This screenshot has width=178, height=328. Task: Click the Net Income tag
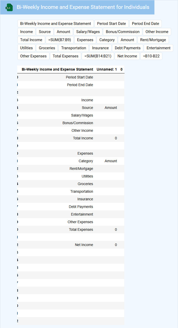[127, 56]
